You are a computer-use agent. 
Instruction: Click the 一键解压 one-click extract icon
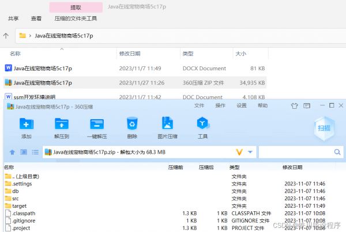click(x=97, y=124)
